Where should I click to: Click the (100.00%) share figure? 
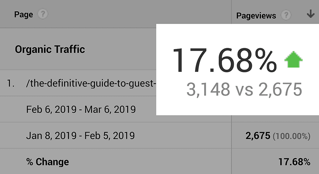coord(292,136)
